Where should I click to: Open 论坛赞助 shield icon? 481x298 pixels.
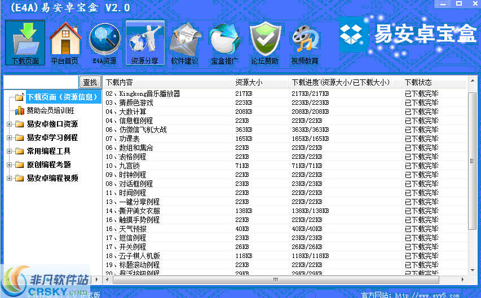tap(264, 42)
